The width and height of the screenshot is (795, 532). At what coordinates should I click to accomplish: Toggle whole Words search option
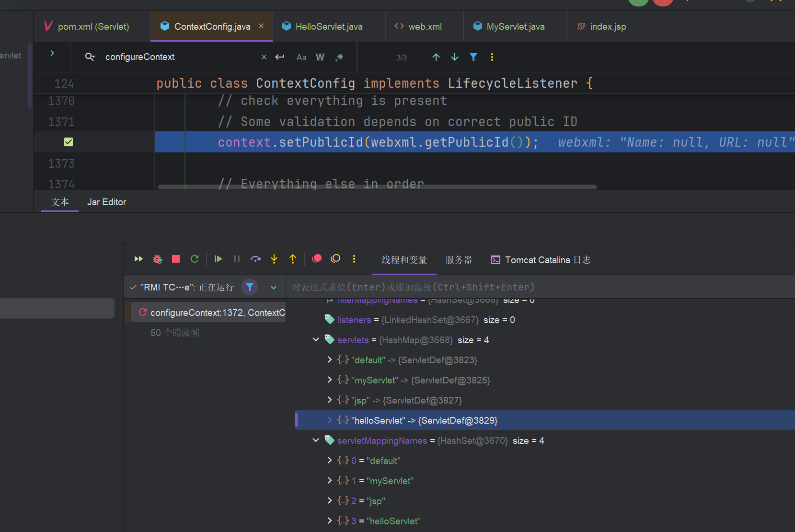(x=320, y=58)
